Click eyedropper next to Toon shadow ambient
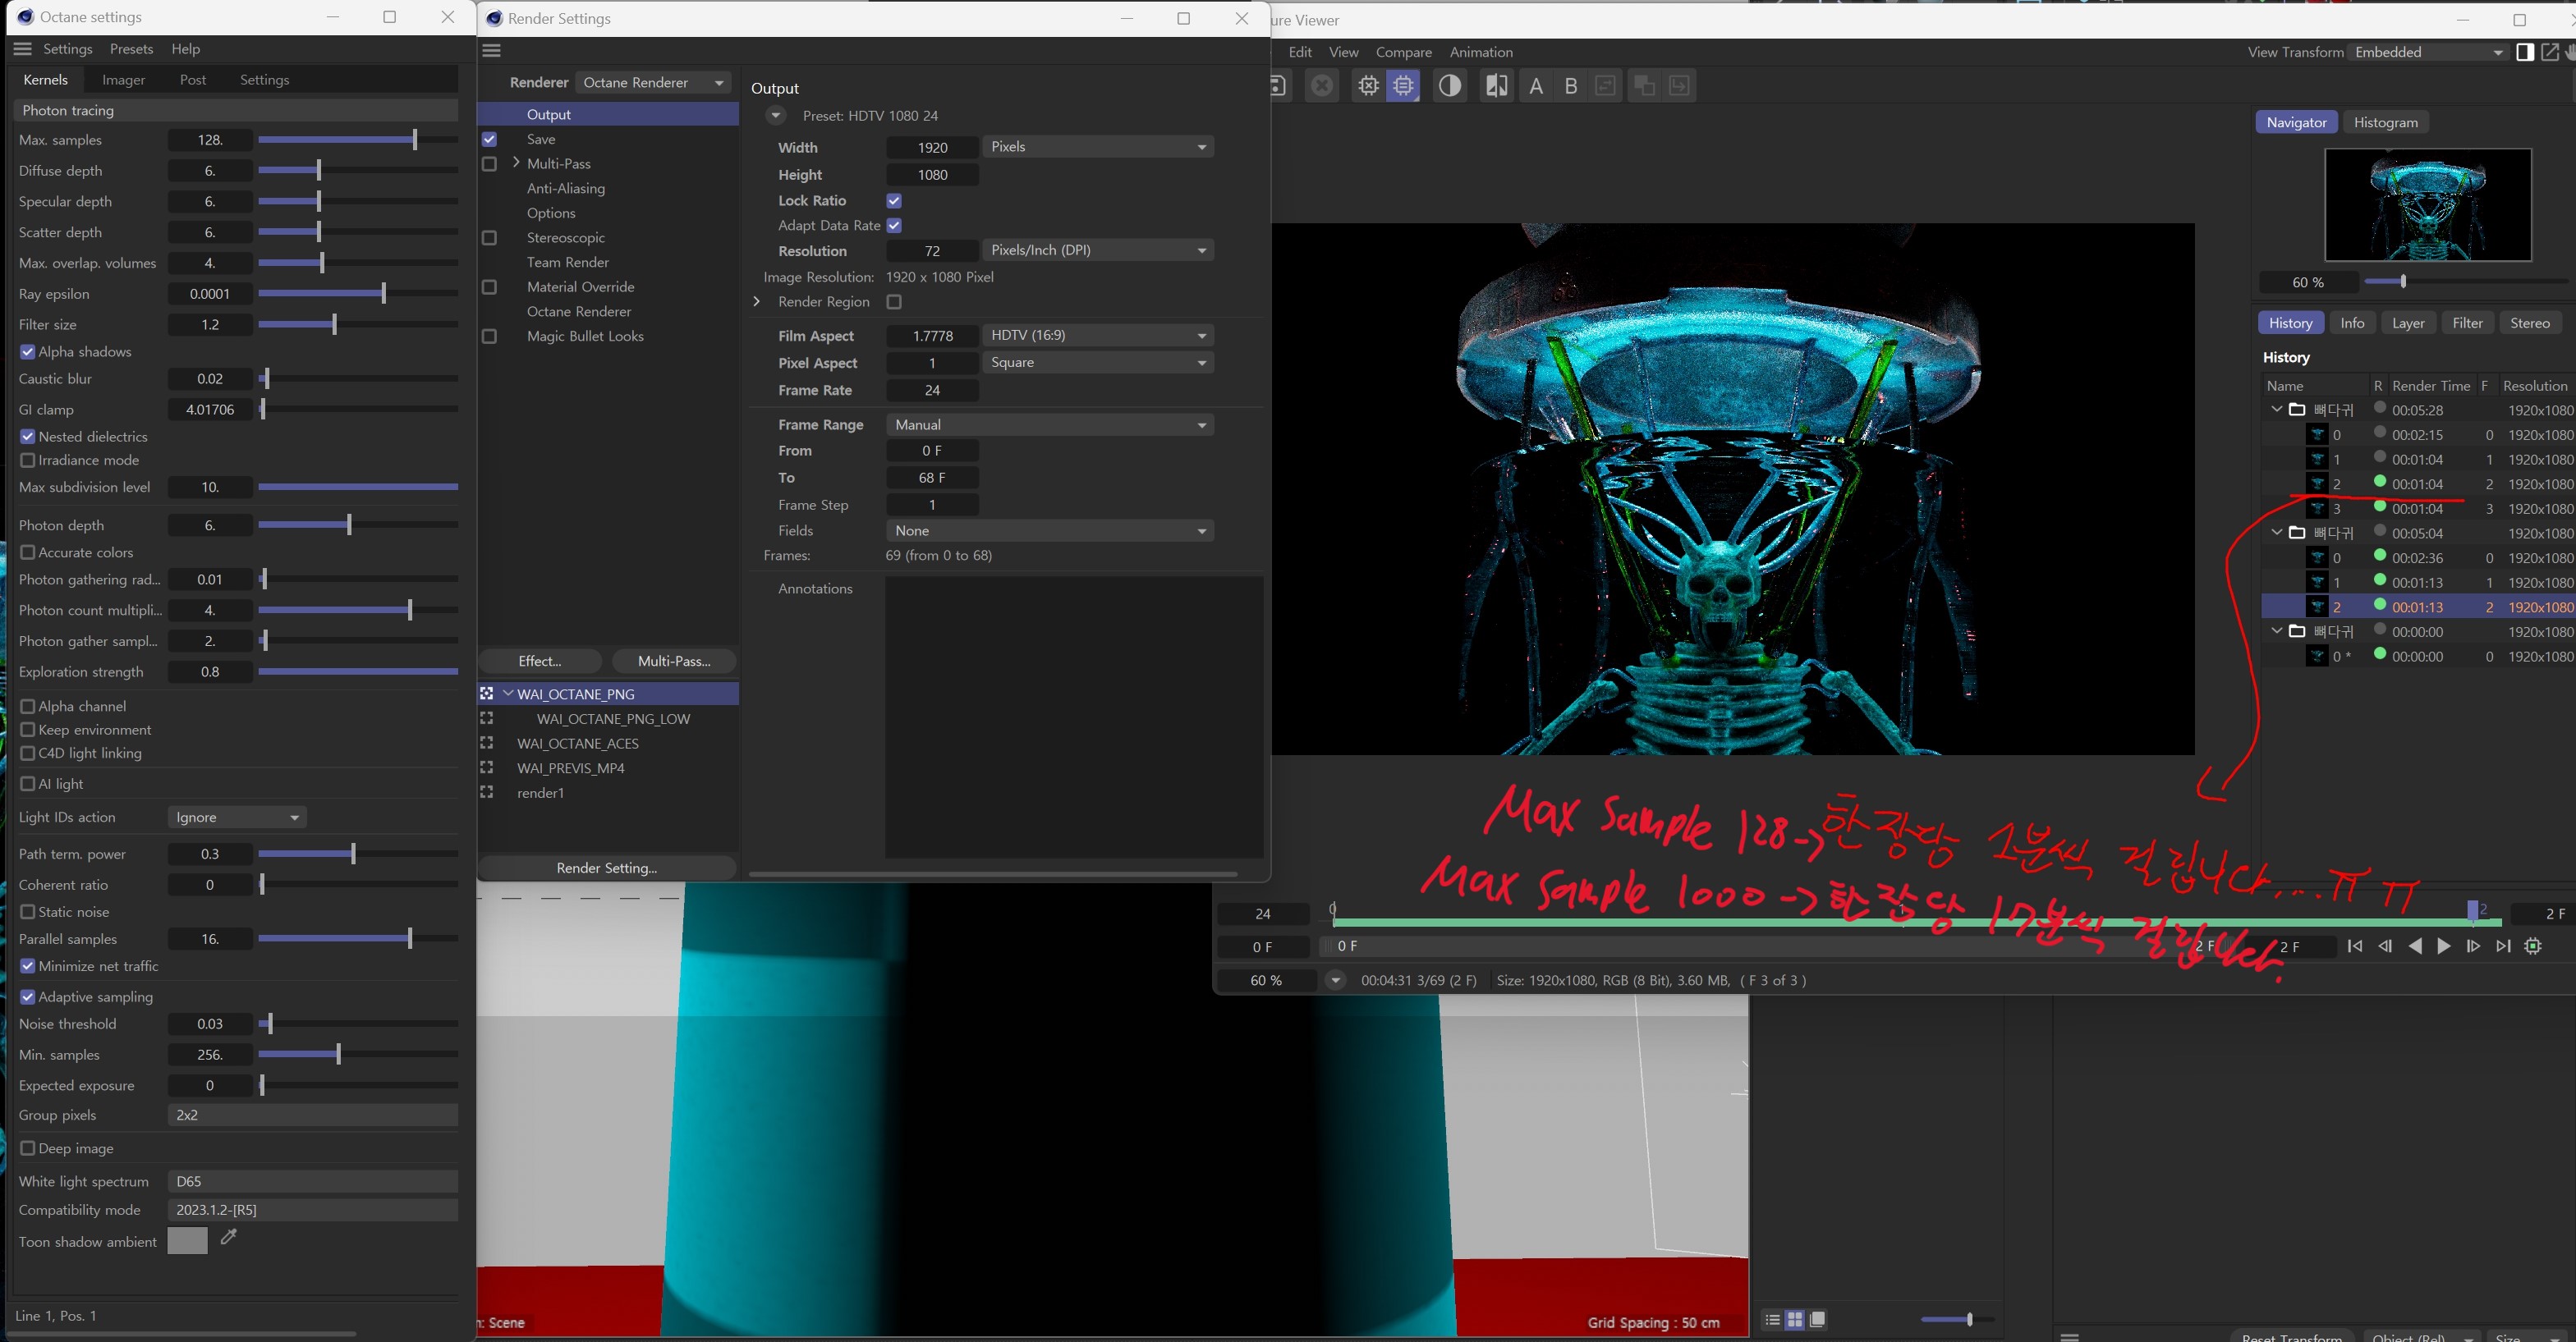 click(x=229, y=1237)
